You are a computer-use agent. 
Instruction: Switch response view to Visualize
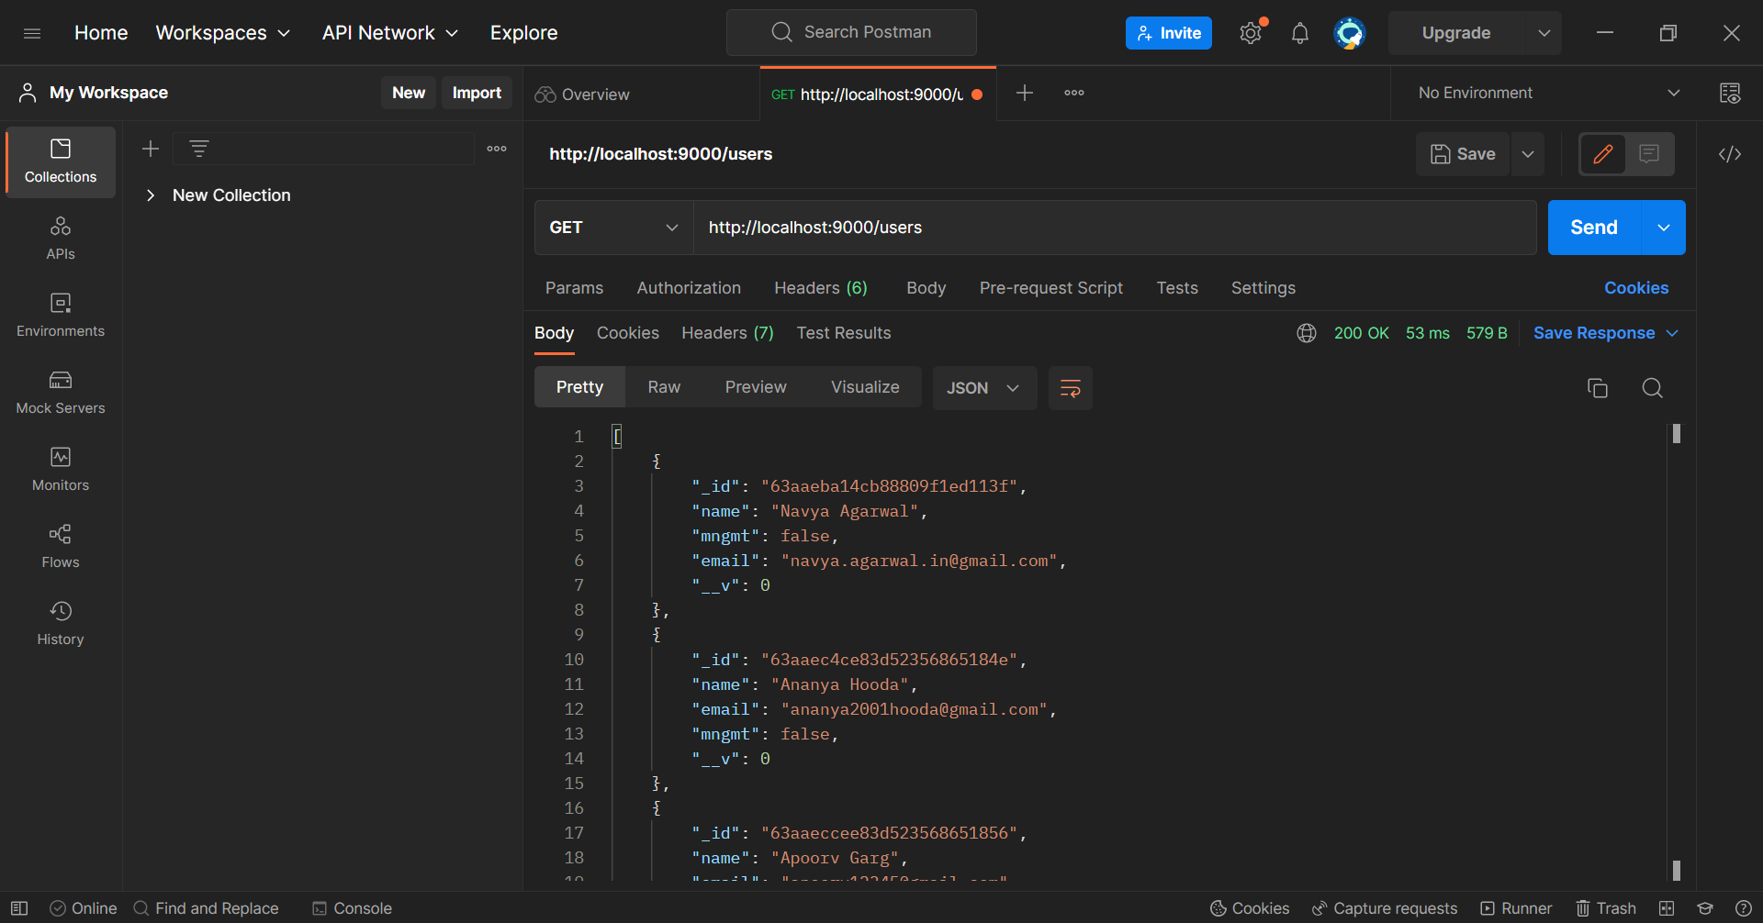pyautogui.click(x=865, y=387)
